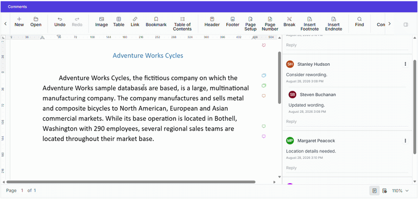This screenshot has height=199, width=418.
Task: Click the MP avatar of Margaret Peacock
Action: [290, 141]
